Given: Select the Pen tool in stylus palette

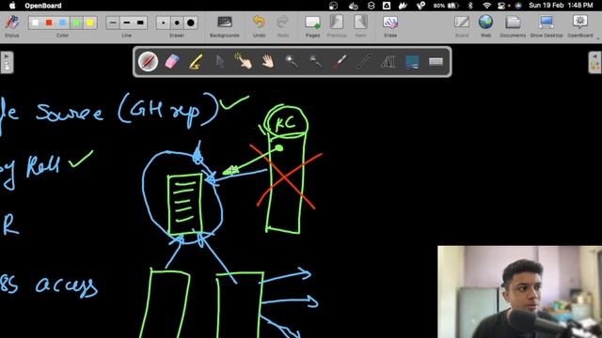Looking at the screenshot, I should coord(149,61).
